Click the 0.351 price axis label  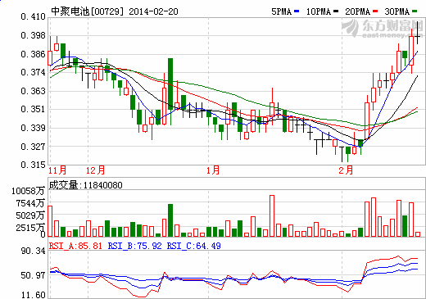click(x=33, y=109)
